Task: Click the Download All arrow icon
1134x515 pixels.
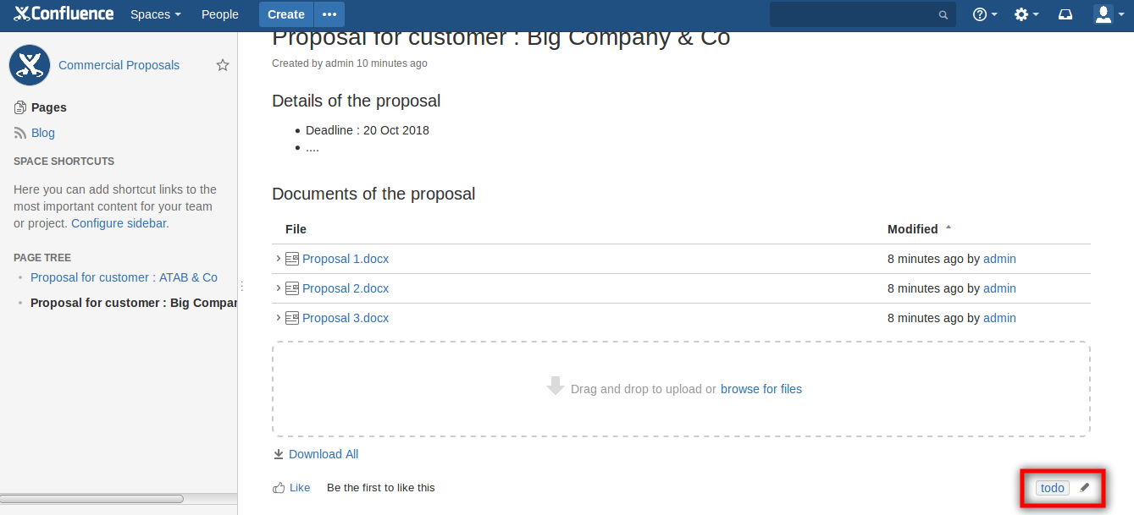Action: tap(279, 454)
